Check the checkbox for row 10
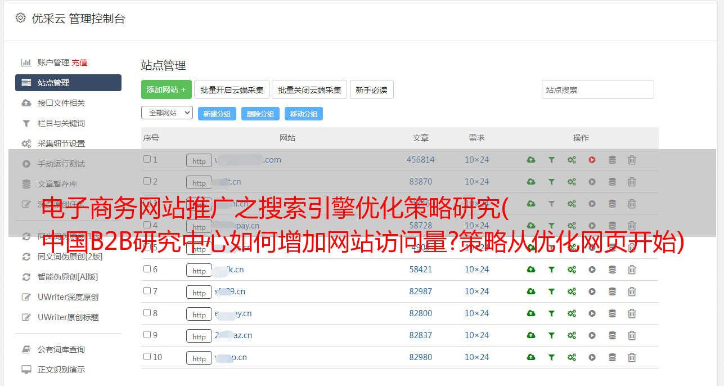The height and width of the screenshot is (386, 724). pos(147,357)
